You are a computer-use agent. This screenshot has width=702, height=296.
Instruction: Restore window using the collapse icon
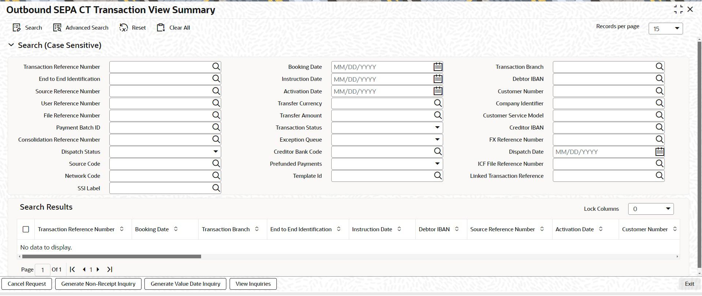679,10
